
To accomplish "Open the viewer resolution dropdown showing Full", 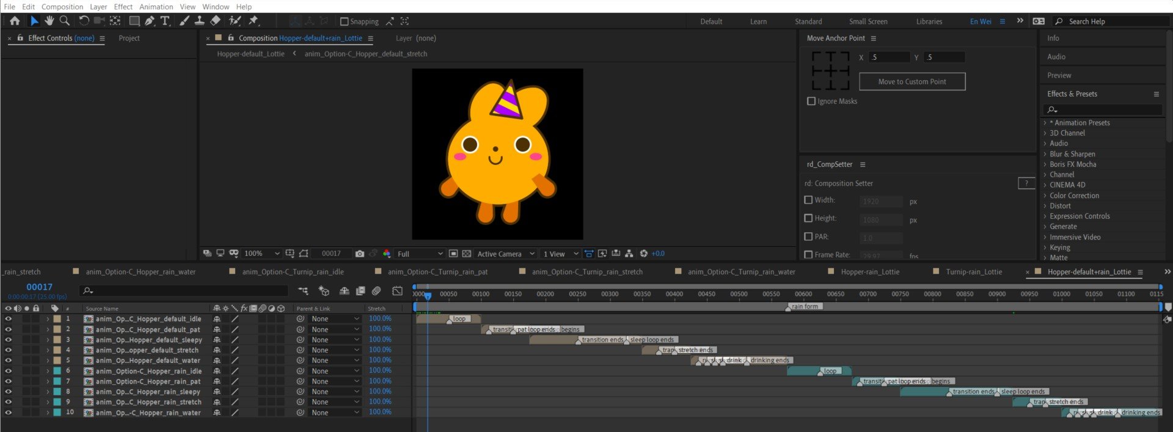I will coord(420,254).
